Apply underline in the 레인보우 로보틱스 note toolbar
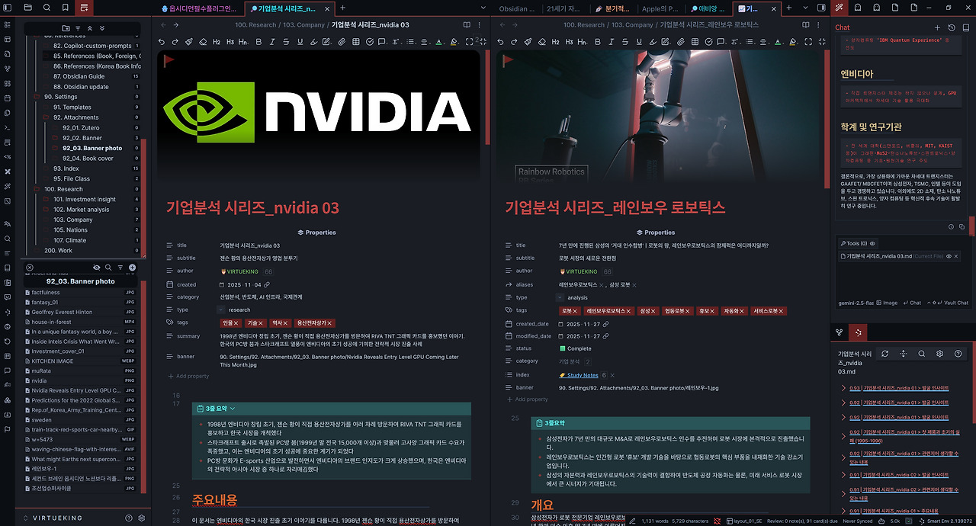976x526 pixels. [640, 41]
